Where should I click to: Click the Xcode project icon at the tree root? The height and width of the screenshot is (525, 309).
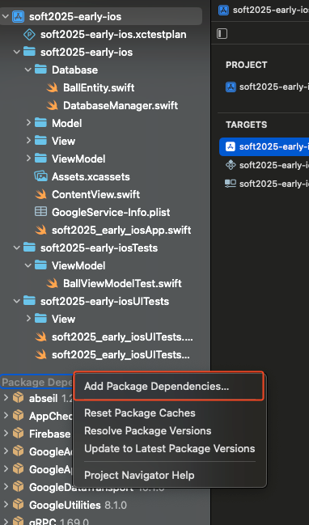[18, 16]
